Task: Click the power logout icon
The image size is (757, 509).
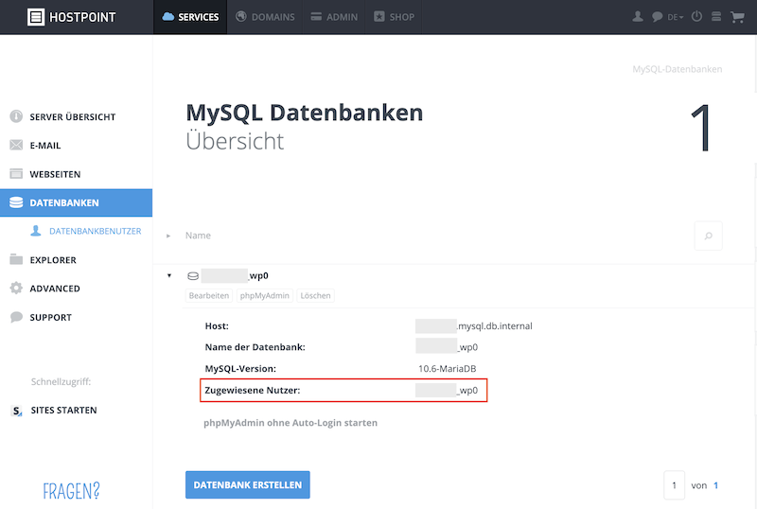Action: (696, 16)
